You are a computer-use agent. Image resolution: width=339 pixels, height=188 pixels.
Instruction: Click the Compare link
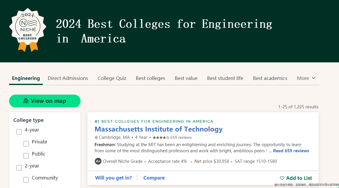coord(154,178)
